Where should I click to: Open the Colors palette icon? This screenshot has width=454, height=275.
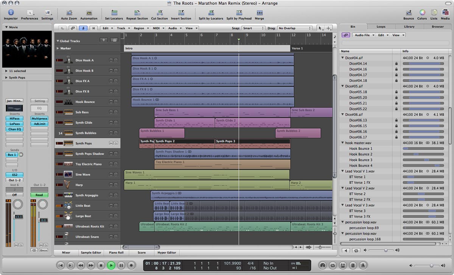[x=422, y=13]
